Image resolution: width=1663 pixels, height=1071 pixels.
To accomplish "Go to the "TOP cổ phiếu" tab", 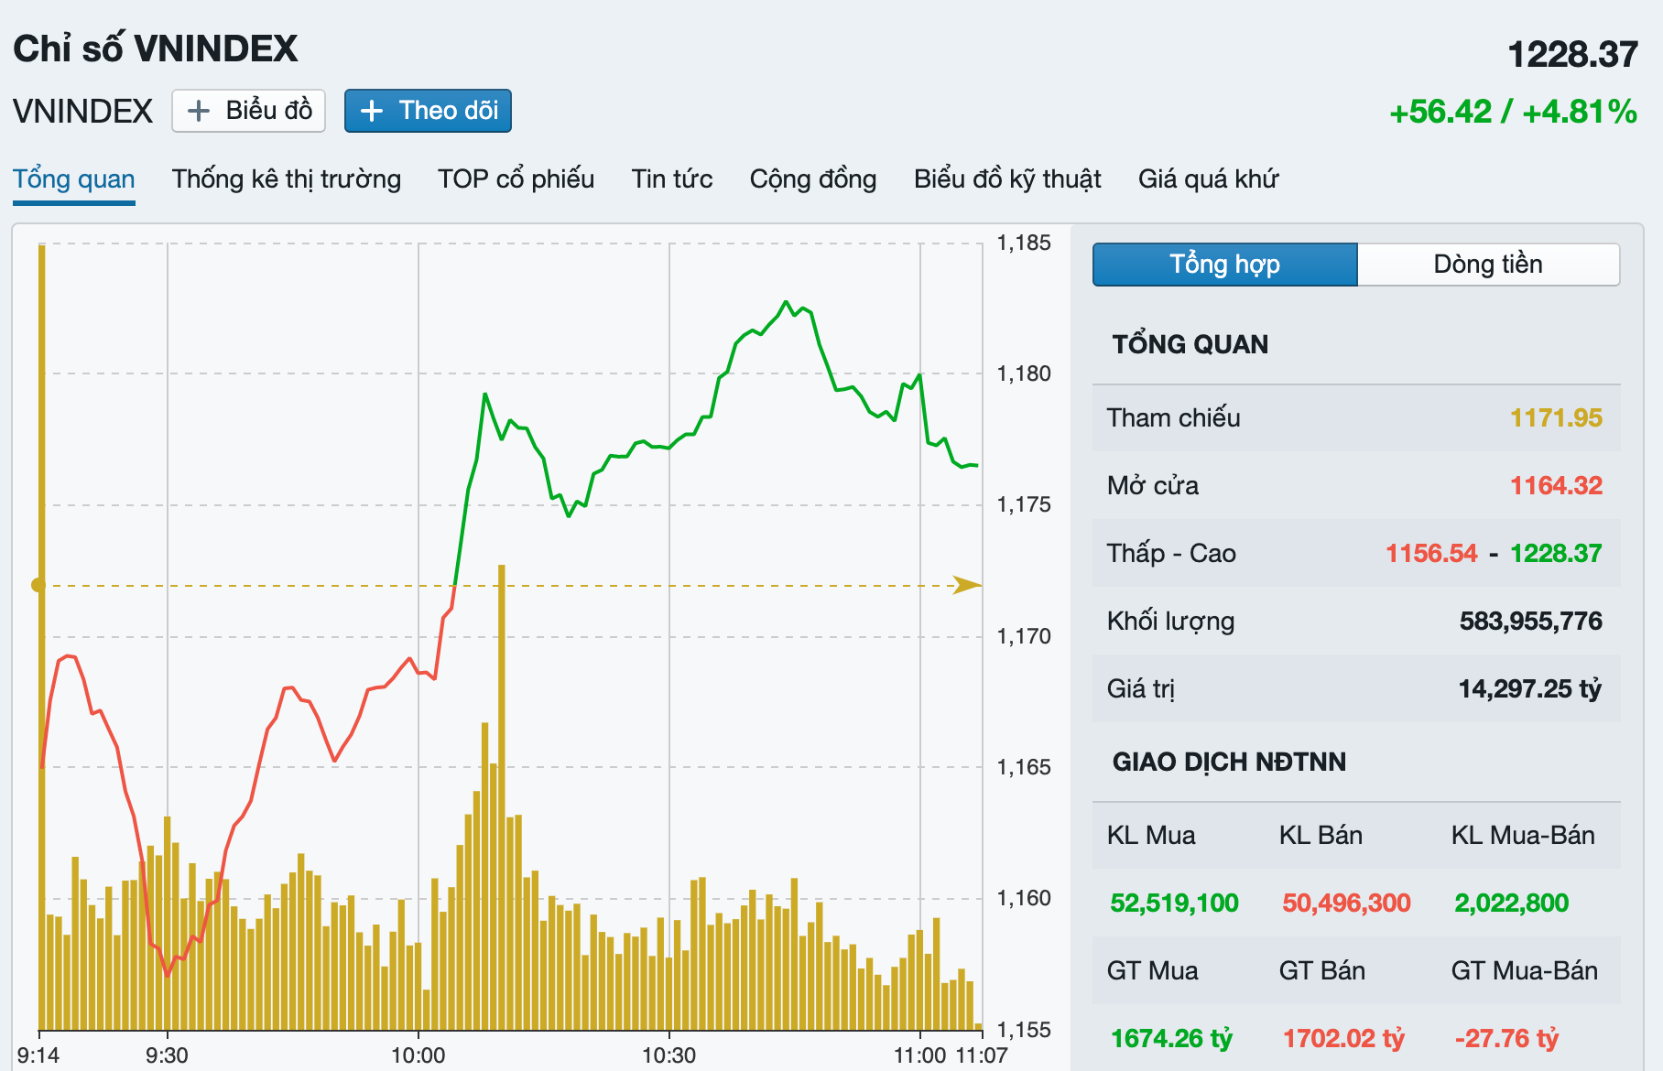I will [x=516, y=178].
